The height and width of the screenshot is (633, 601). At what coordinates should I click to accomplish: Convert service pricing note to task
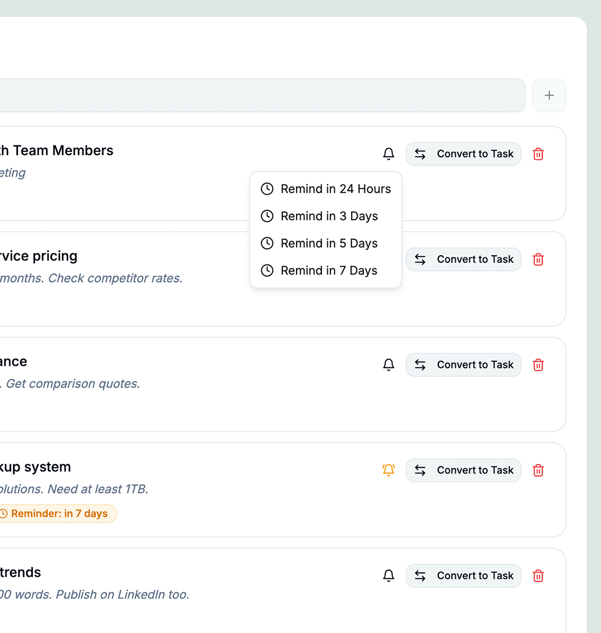click(463, 259)
